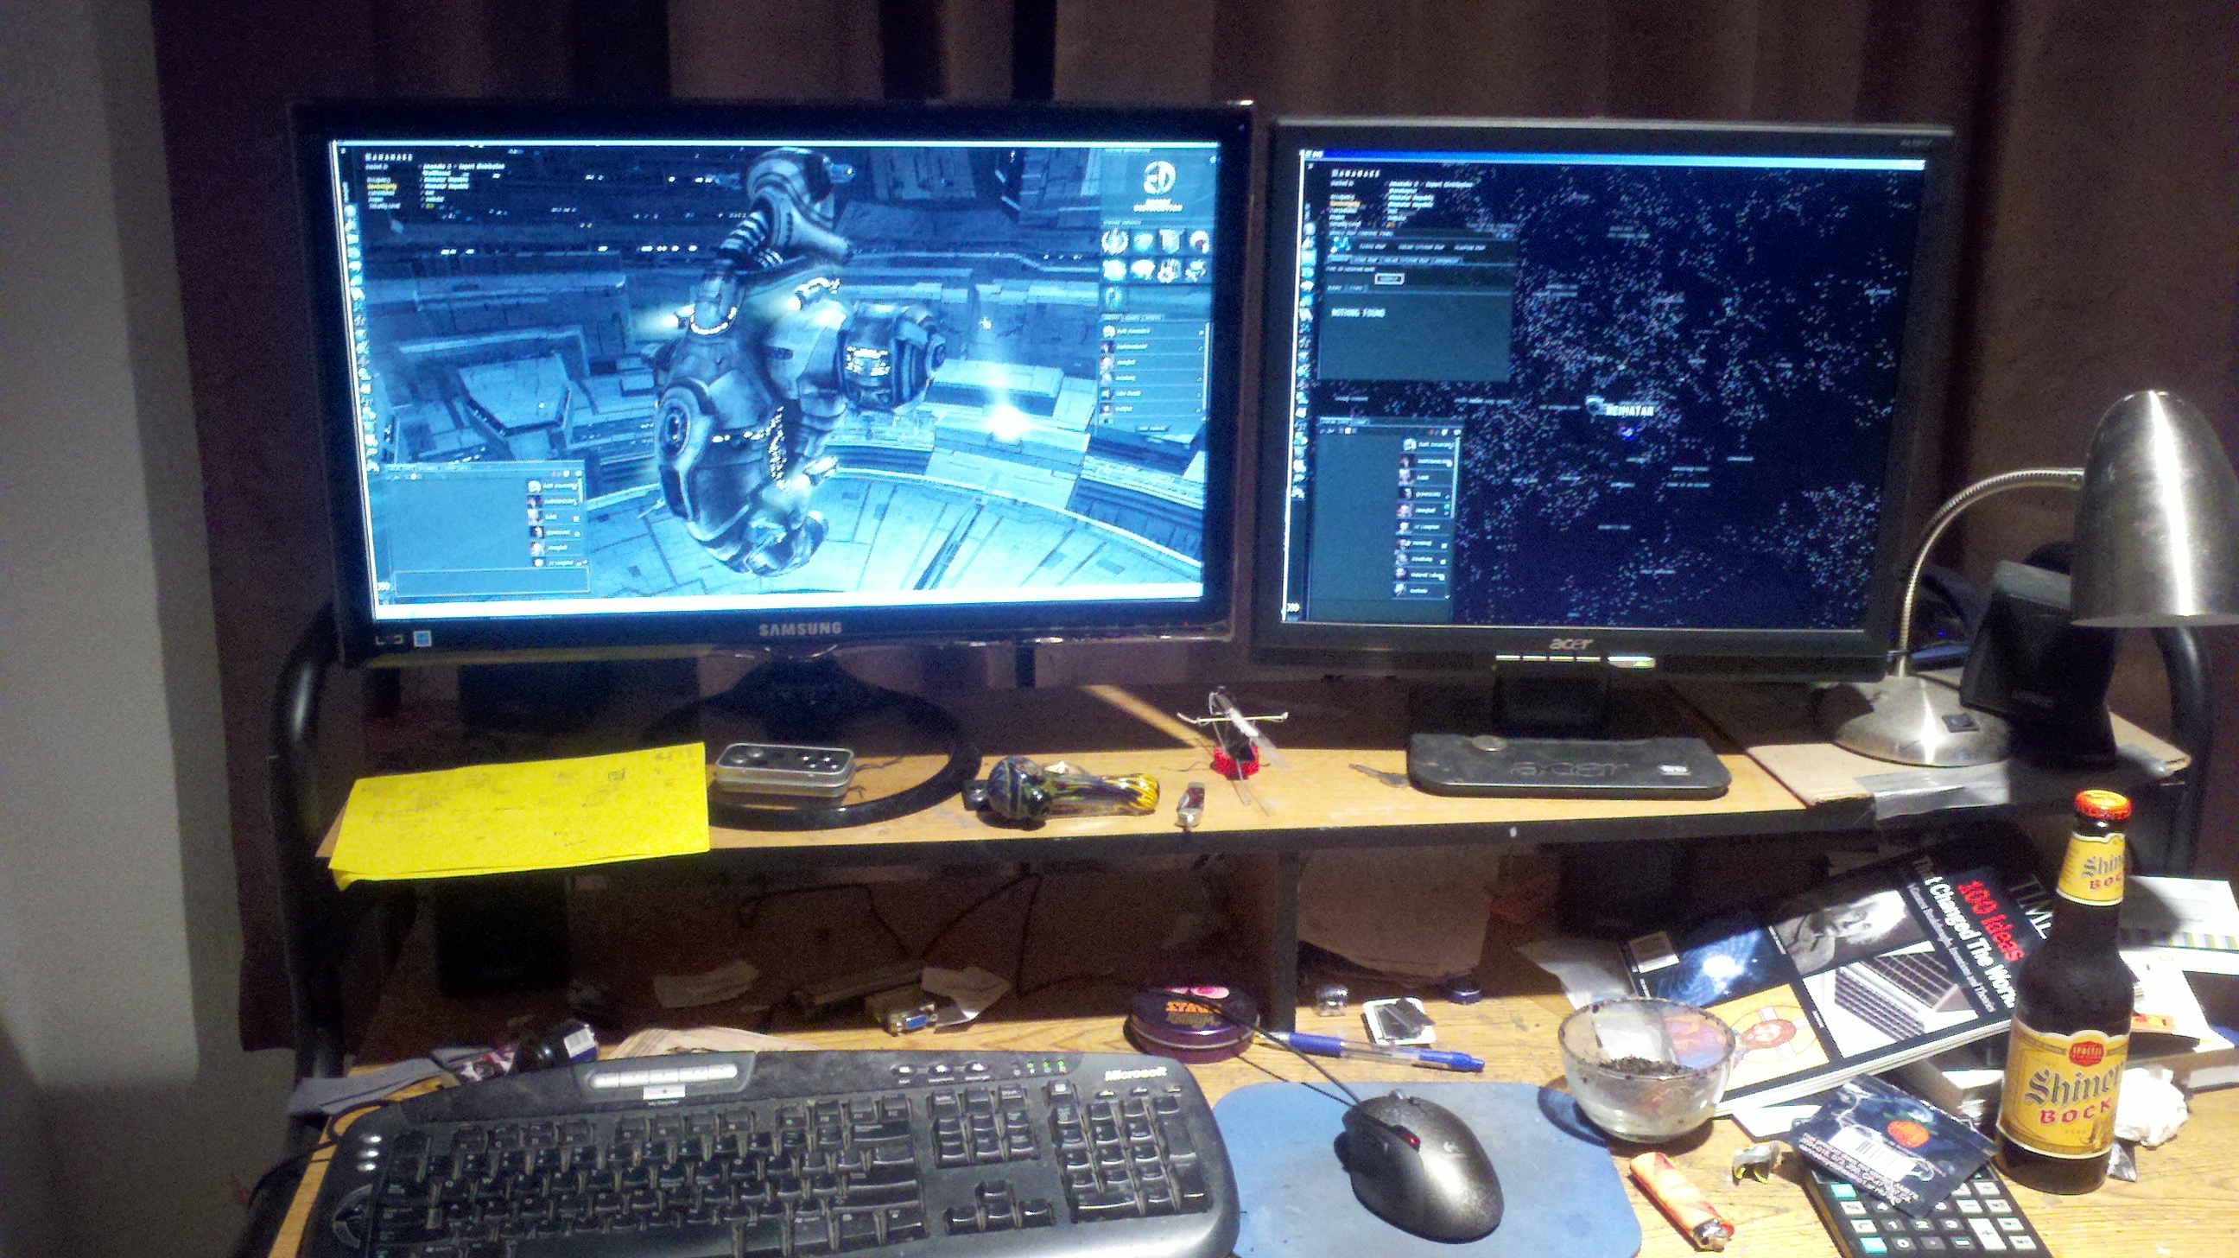Expand the Neocom using the bottom-left arrows on map screen
Image resolution: width=2239 pixels, height=1258 pixels.
click(1294, 607)
